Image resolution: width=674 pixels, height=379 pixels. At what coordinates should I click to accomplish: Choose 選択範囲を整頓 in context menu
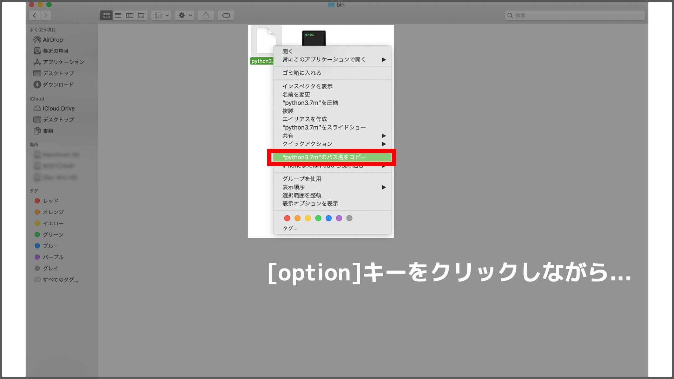[332, 195]
